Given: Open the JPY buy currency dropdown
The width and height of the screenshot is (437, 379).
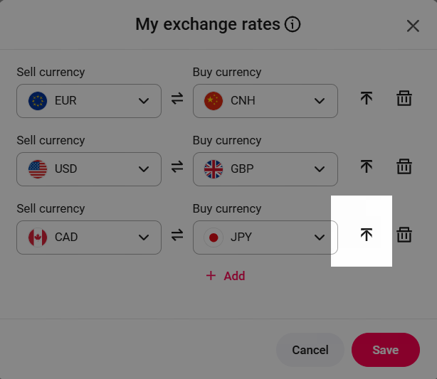Looking at the screenshot, I should 265,237.
